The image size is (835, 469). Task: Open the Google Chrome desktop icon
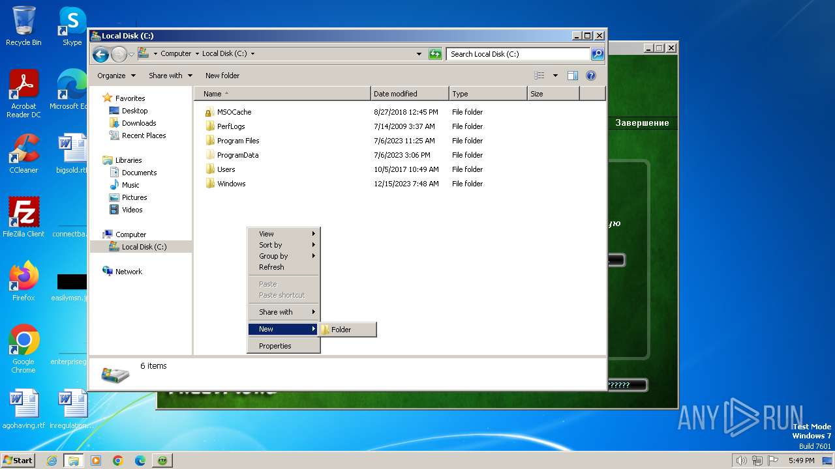point(23,349)
